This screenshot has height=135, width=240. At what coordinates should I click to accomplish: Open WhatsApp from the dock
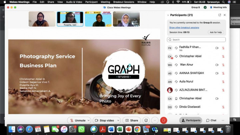tap(81, 129)
